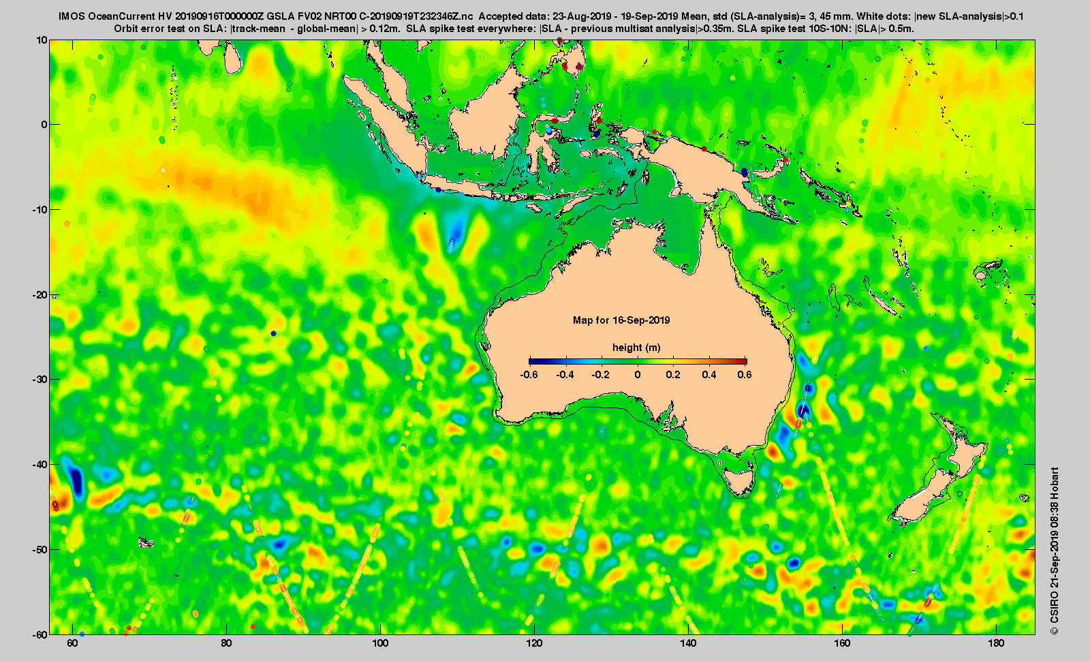Click the CSIRO 21-Sep-2019 Hobart credit text
Image resolution: width=1090 pixels, height=661 pixels.
(x=1055, y=551)
